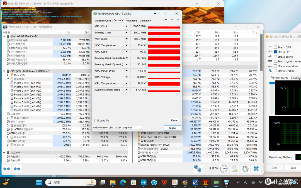Open HWiNFO sensor settings gear
This screenshot has width=301, height=188.
[x=245, y=169]
